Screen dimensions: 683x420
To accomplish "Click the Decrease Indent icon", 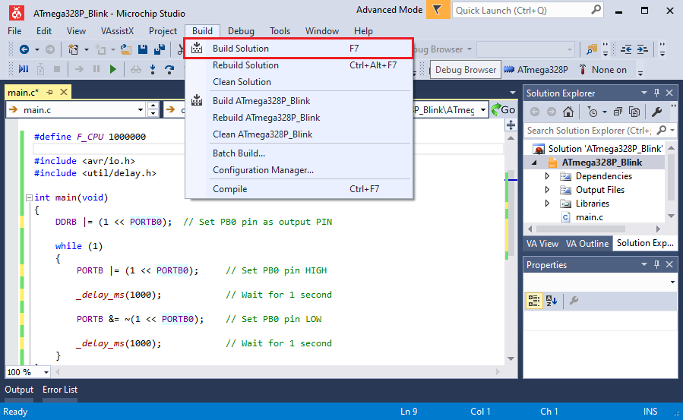I will tap(626, 49).
